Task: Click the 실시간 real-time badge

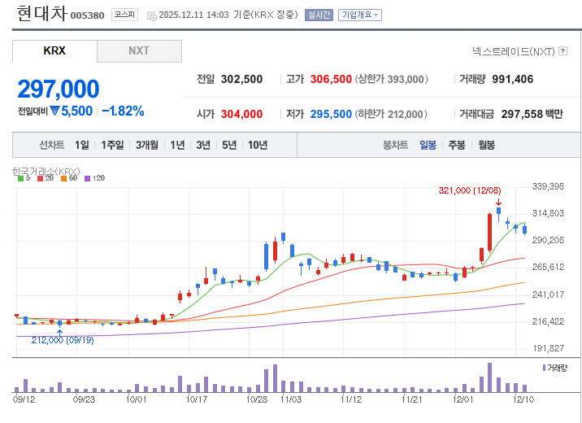Action: (319, 15)
